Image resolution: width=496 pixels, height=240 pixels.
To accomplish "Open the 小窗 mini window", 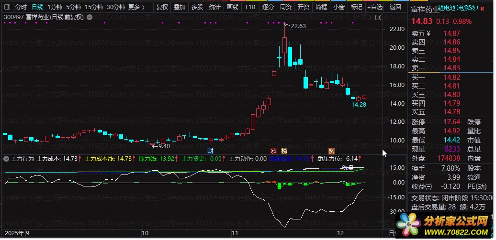I will (x=339, y=7).
